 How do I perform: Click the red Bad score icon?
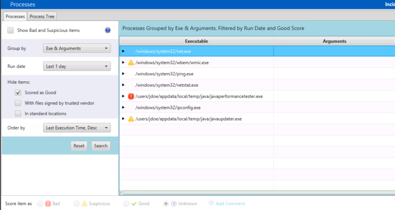tap(48, 204)
